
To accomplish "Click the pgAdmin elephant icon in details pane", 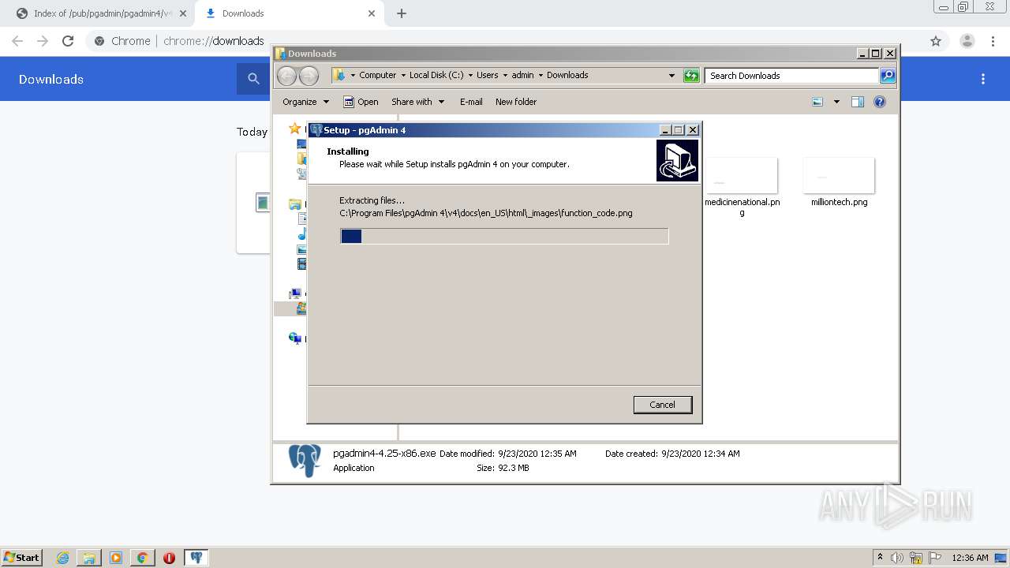I will [x=305, y=461].
